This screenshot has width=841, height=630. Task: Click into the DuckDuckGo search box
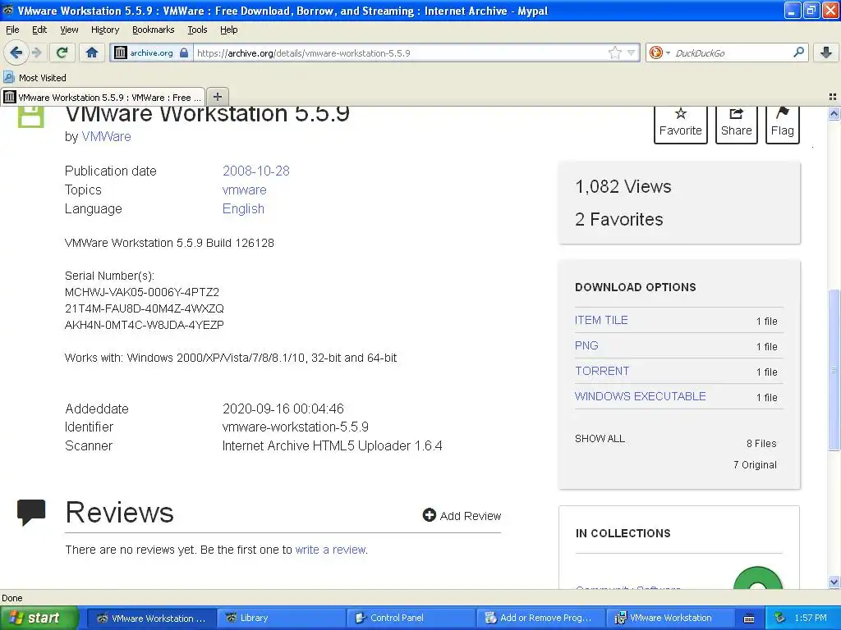730,53
